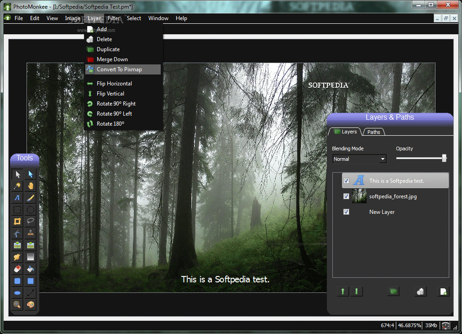The height and width of the screenshot is (334, 462).
Task: Choose Flip Horizontal from Layer menu
Action: coord(123,84)
